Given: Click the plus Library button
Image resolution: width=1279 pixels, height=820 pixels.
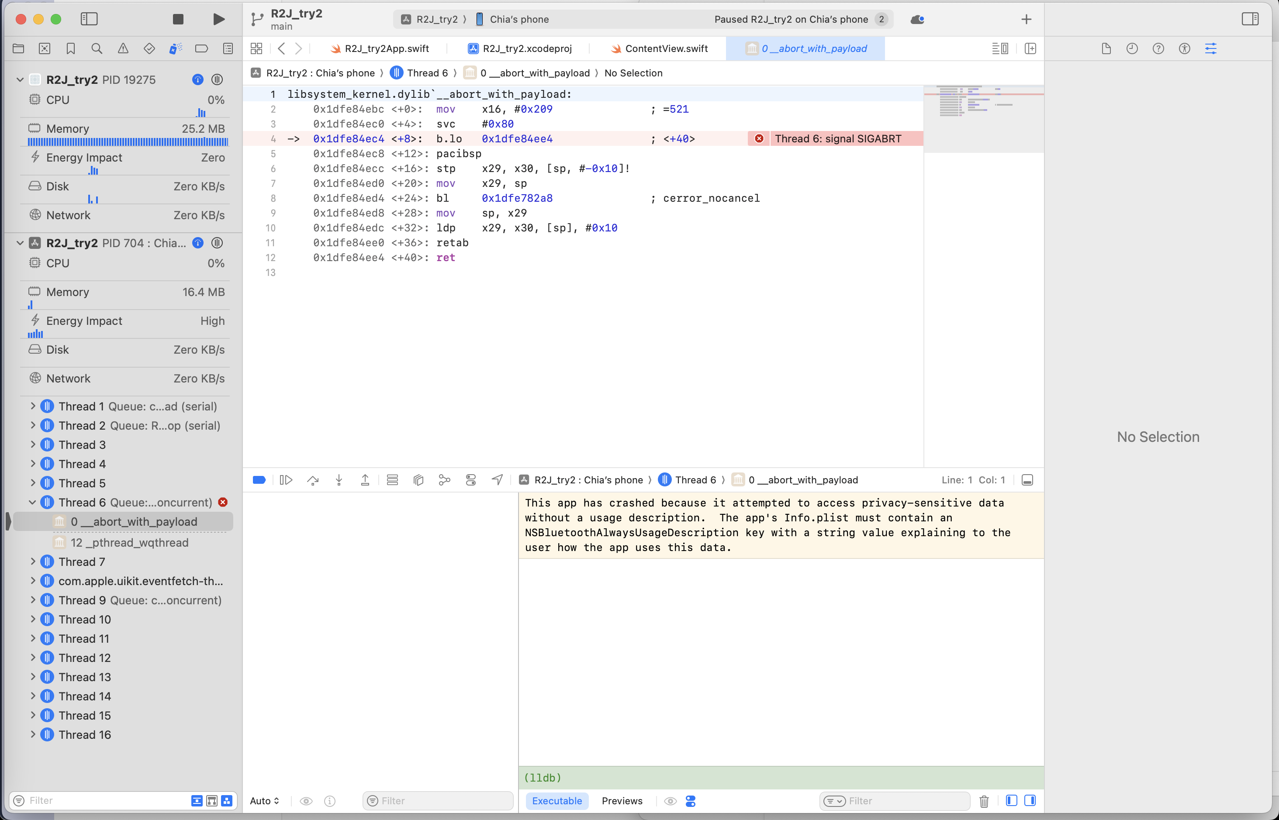Looking at the screenshot, I should pyautogui.click(x=1027, y=19).
